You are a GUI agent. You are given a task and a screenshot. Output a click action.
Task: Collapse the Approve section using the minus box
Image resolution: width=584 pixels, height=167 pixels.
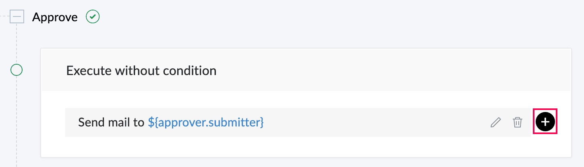(17, 17)
